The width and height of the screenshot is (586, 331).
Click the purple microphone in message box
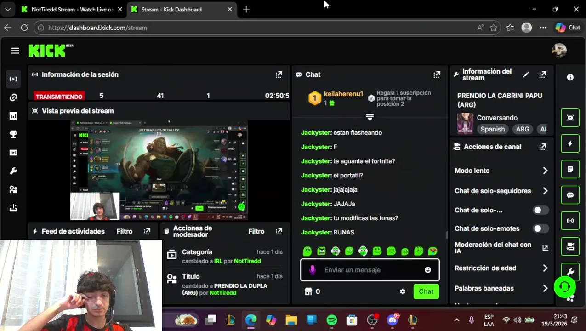[x=312, y=270]
